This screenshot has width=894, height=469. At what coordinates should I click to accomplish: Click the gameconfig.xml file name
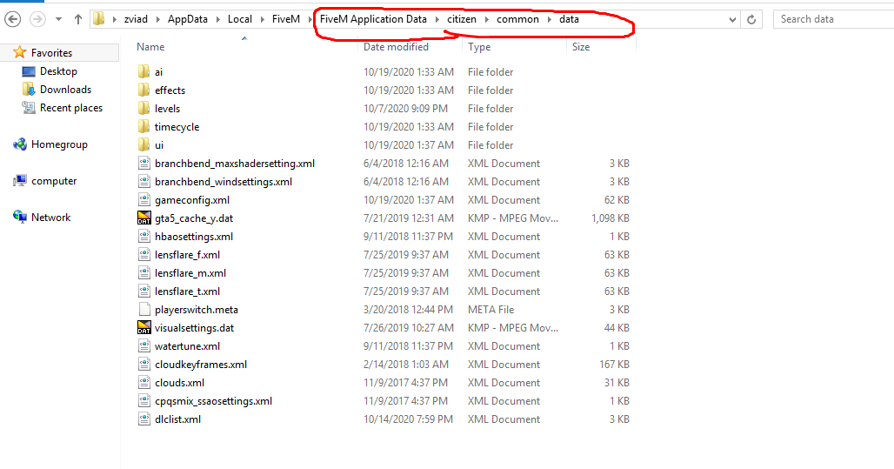(192, 200)
